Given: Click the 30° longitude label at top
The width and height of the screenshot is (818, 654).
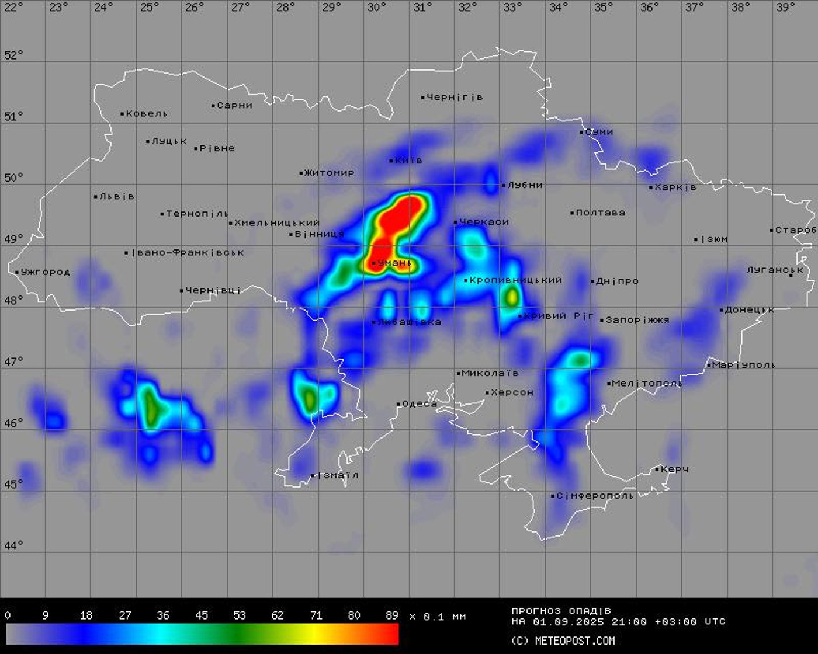Looking at the screenshot, I should [377, 7].
